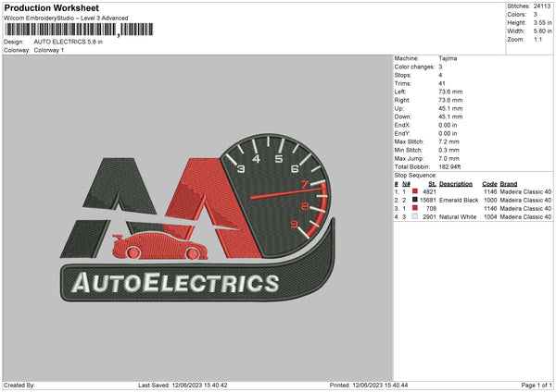This screenshot has height=392, width=556.
Task: Click the Down value 45.1 mm
Action: pos(450,116)
